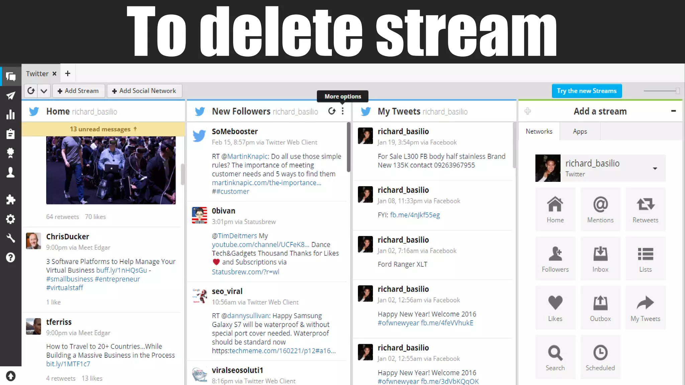The width and height of the screenshot is (685, 385).
Task: Add a Retweets stream tile
Action: pyautogui.click(x=646, y=209)
